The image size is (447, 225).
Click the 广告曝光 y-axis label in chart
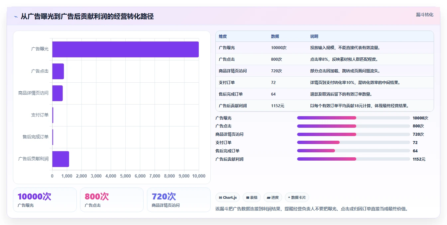point(40,49)
